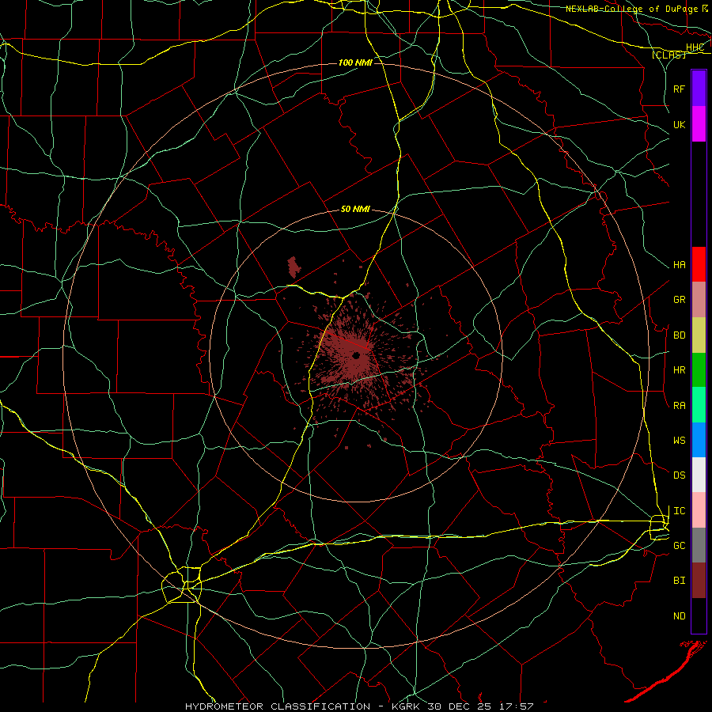The height and width of the screenshot is (712, 712).
Task: Click the 'HYDROMETEOR CLASSIFICATION' title text
Action: pos(278,706)
